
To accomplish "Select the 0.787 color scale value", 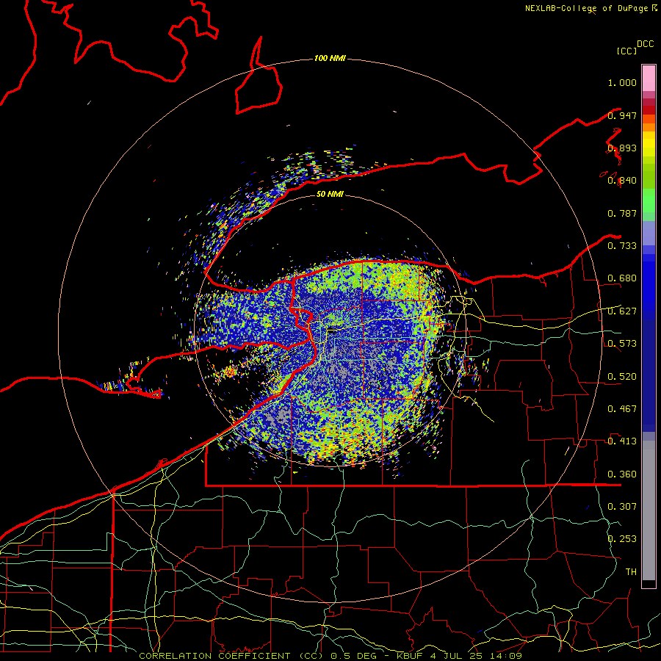I will (x=622, y=213).
